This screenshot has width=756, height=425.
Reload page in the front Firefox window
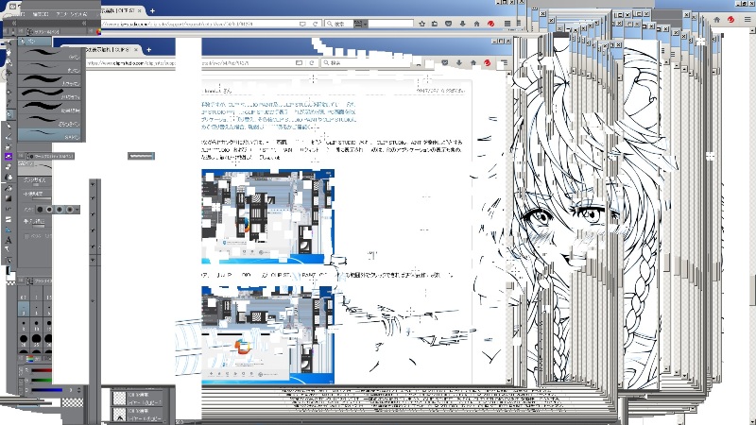tap(312, 62)
